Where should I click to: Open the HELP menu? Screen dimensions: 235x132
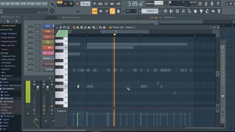[45, 4]
